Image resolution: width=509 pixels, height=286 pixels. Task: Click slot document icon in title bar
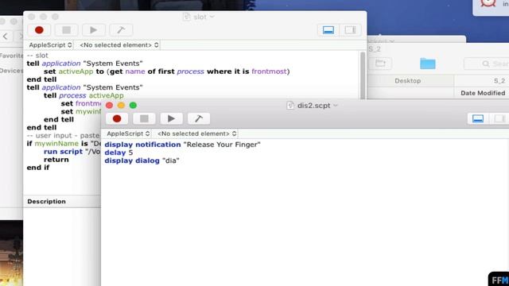click(186, 17)
